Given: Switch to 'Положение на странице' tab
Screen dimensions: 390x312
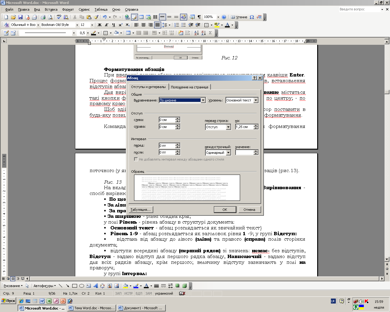Looking at the screenshot, I should [x=190, y=87].
